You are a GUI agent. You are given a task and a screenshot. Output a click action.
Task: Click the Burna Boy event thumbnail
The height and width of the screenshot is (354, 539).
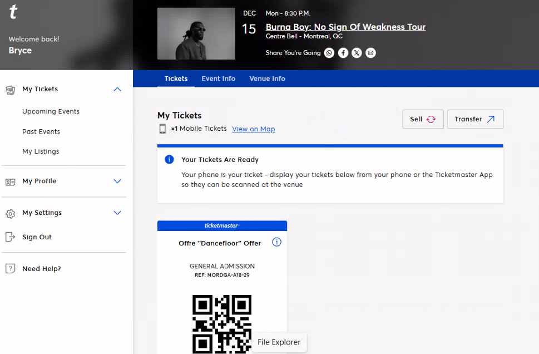tap(196, 34)
